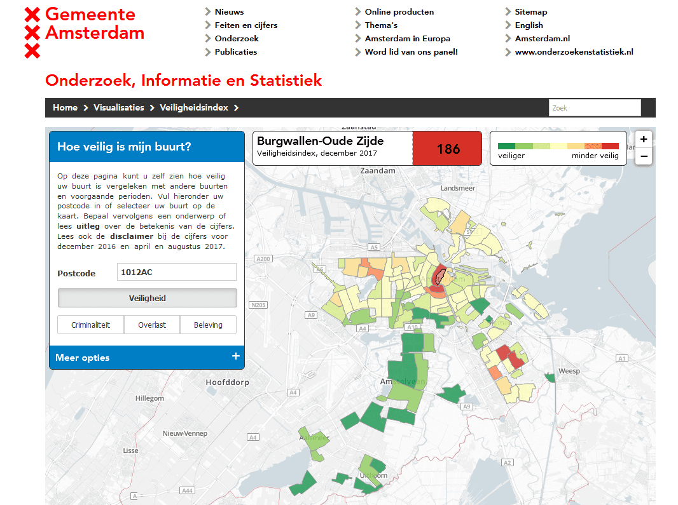Go to Onderzoek page

pos(237,39)
